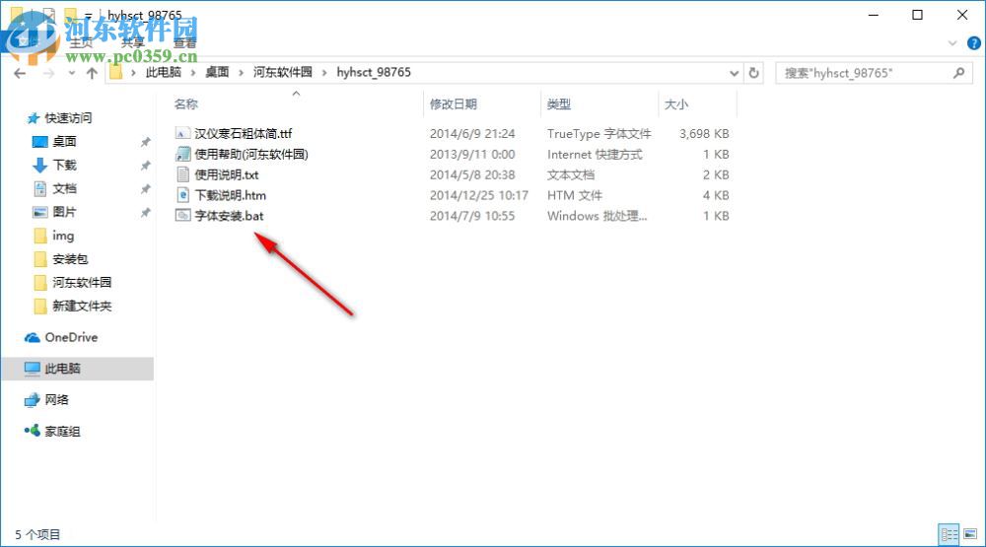The width and height of the screenshot is (986, 547).
Task: Click the pin icon beside 桌面
Action: [145, 142]
